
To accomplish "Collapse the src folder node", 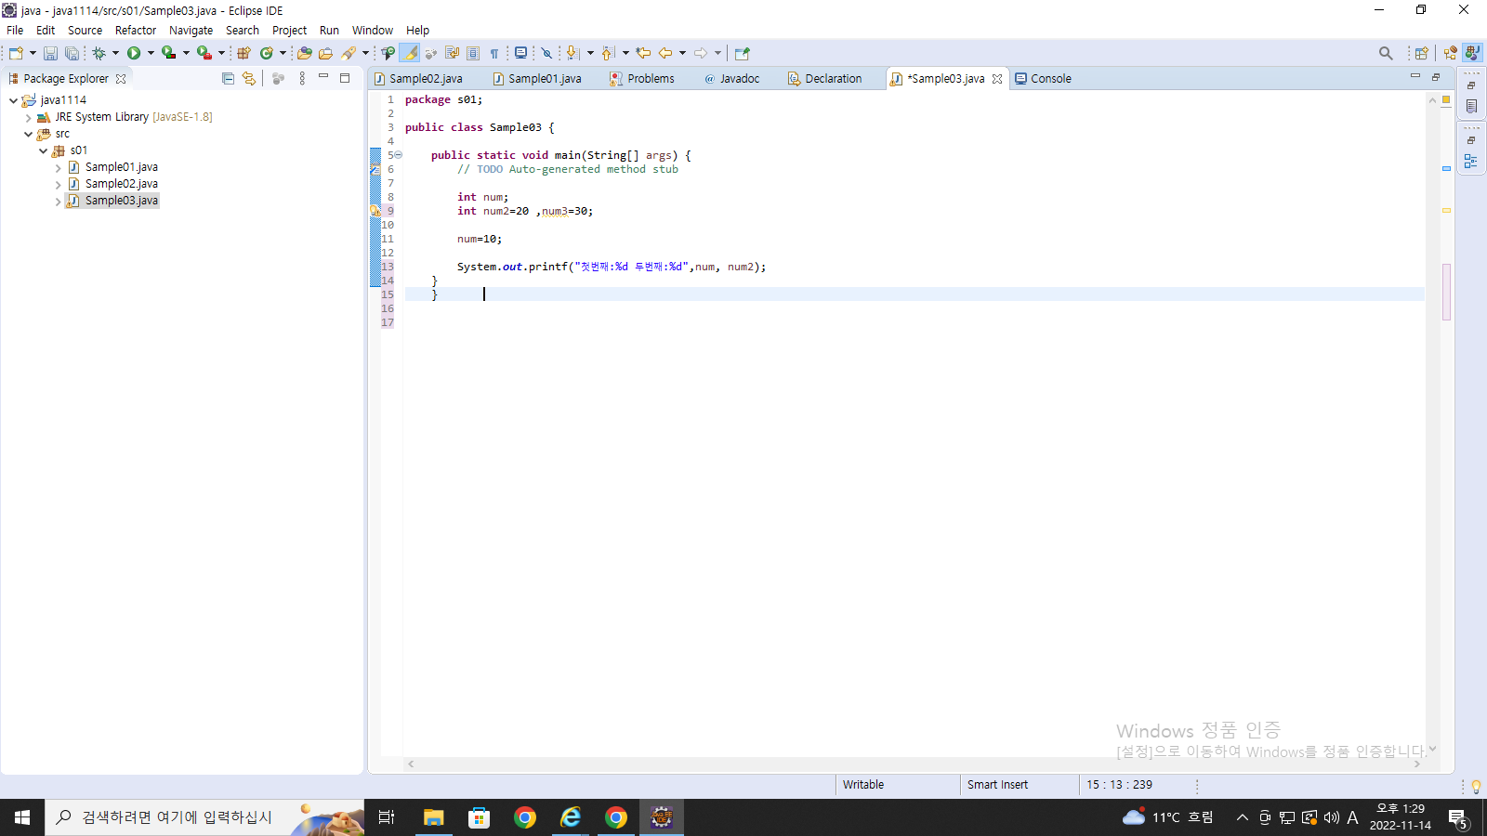I will tap(28, 134).
